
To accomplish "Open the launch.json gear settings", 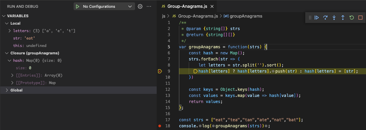I will pyautogui.click(x=140, y=6).
